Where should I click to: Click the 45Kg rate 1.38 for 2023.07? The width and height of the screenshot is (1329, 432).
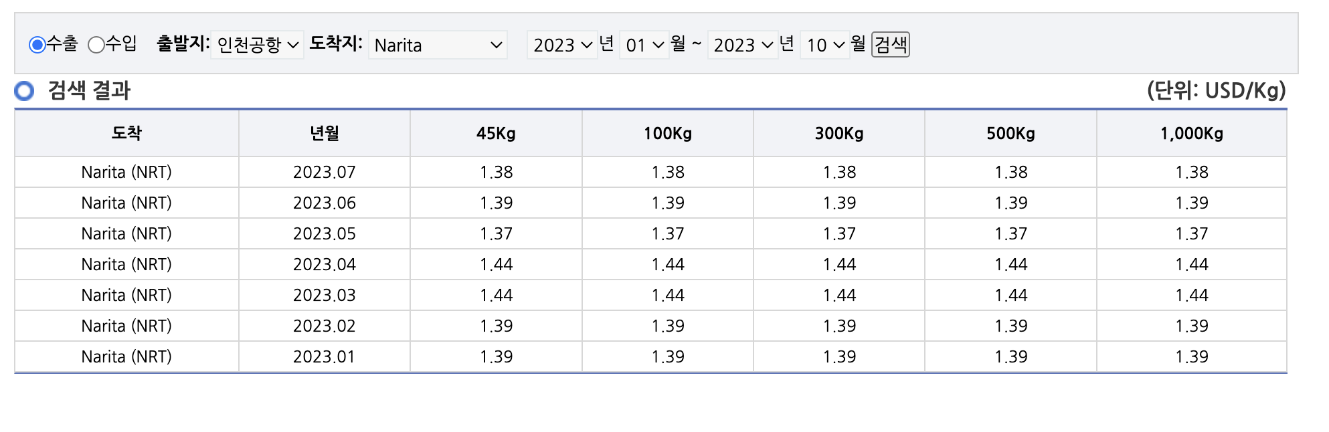click(496, 173)
